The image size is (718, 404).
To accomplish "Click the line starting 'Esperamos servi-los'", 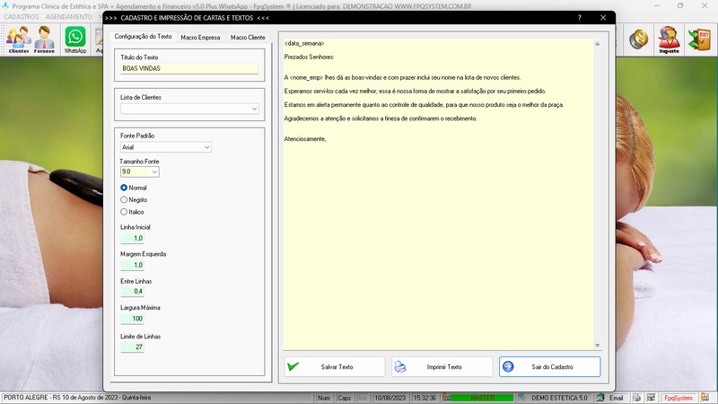I will pyautogui.click(x=415, y=92).
